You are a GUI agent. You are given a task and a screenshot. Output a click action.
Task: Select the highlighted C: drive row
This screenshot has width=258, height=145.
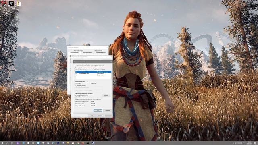(x=93, y=72)
